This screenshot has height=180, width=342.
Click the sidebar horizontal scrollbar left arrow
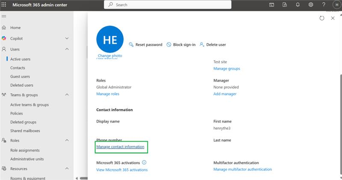click(77, 178)
